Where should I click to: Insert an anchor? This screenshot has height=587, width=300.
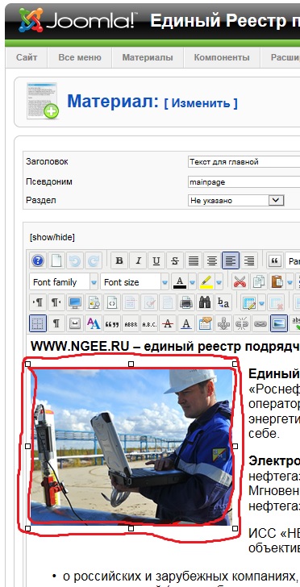pos(223,323)
